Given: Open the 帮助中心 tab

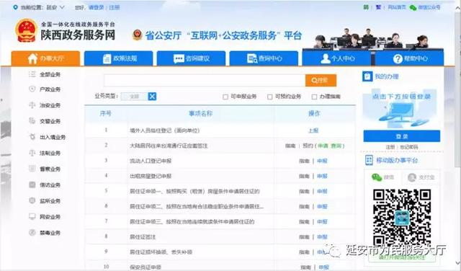Looking at the screenshot, I should click(409, 58).
